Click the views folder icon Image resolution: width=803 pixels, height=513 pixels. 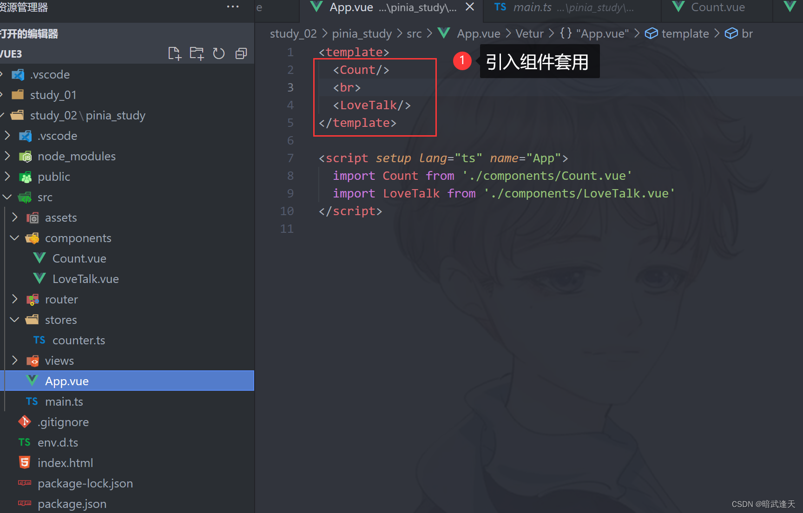point(32,361)
